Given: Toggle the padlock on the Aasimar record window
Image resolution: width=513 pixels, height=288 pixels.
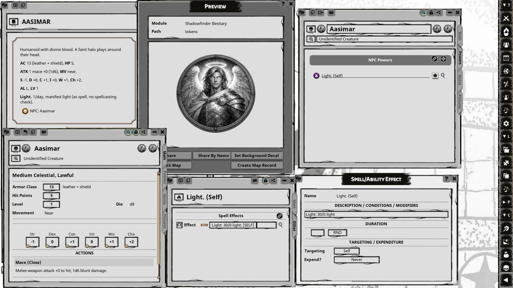Looking at the screenshot, I should click(431, 13).
